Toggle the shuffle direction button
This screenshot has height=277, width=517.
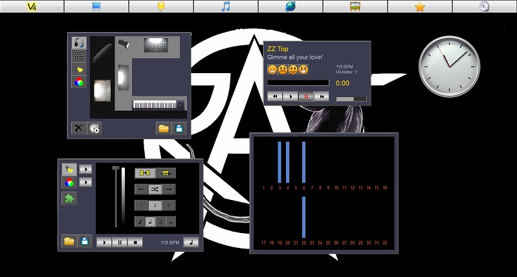pos(155,189)
